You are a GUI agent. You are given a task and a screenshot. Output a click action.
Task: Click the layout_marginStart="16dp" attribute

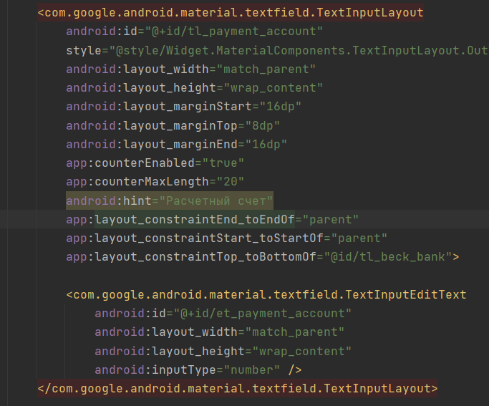coord(184,107)
